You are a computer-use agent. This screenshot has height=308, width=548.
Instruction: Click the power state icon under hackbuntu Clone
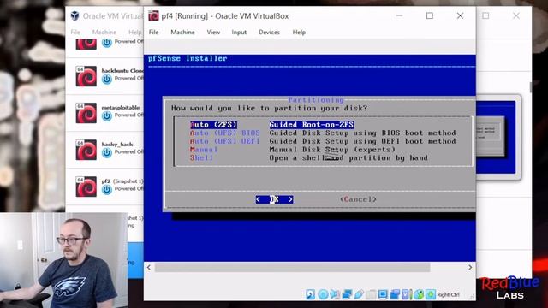click(x=106, y=80)
